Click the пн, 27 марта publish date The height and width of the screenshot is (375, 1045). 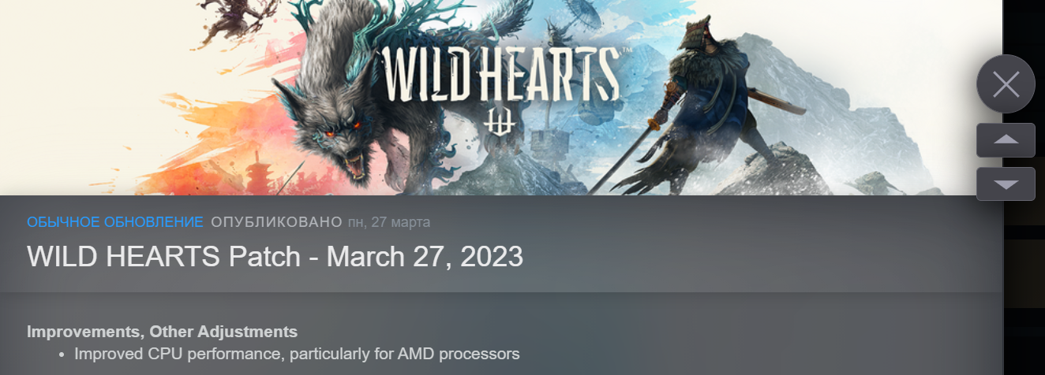pyautogui.click(x=389, y=221)
